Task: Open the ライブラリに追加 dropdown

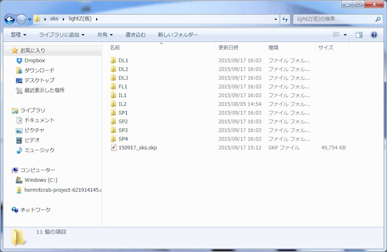Action: click(61, 35)
